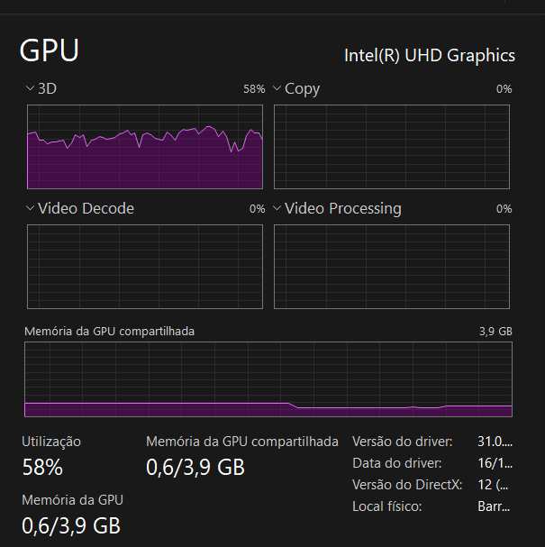The width and height of the screenshot is (545, 547).
Task: Select the Video Processing graph area
Action: (392, 266)
